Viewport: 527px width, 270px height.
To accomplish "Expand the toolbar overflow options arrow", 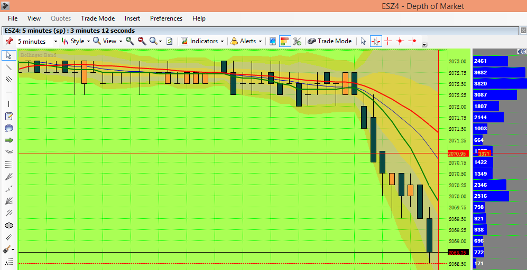I will pyautogui.click(x=424, y=44).
